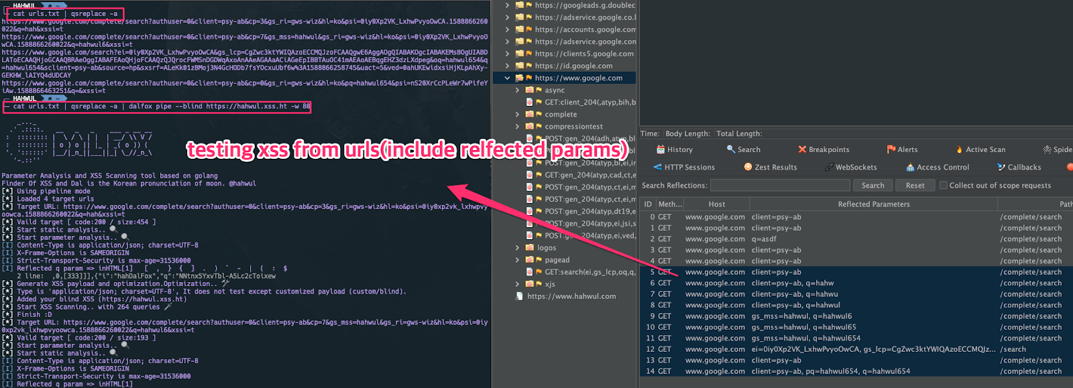
Task: Open the Active Scan tab
Action: coord(980,149)
